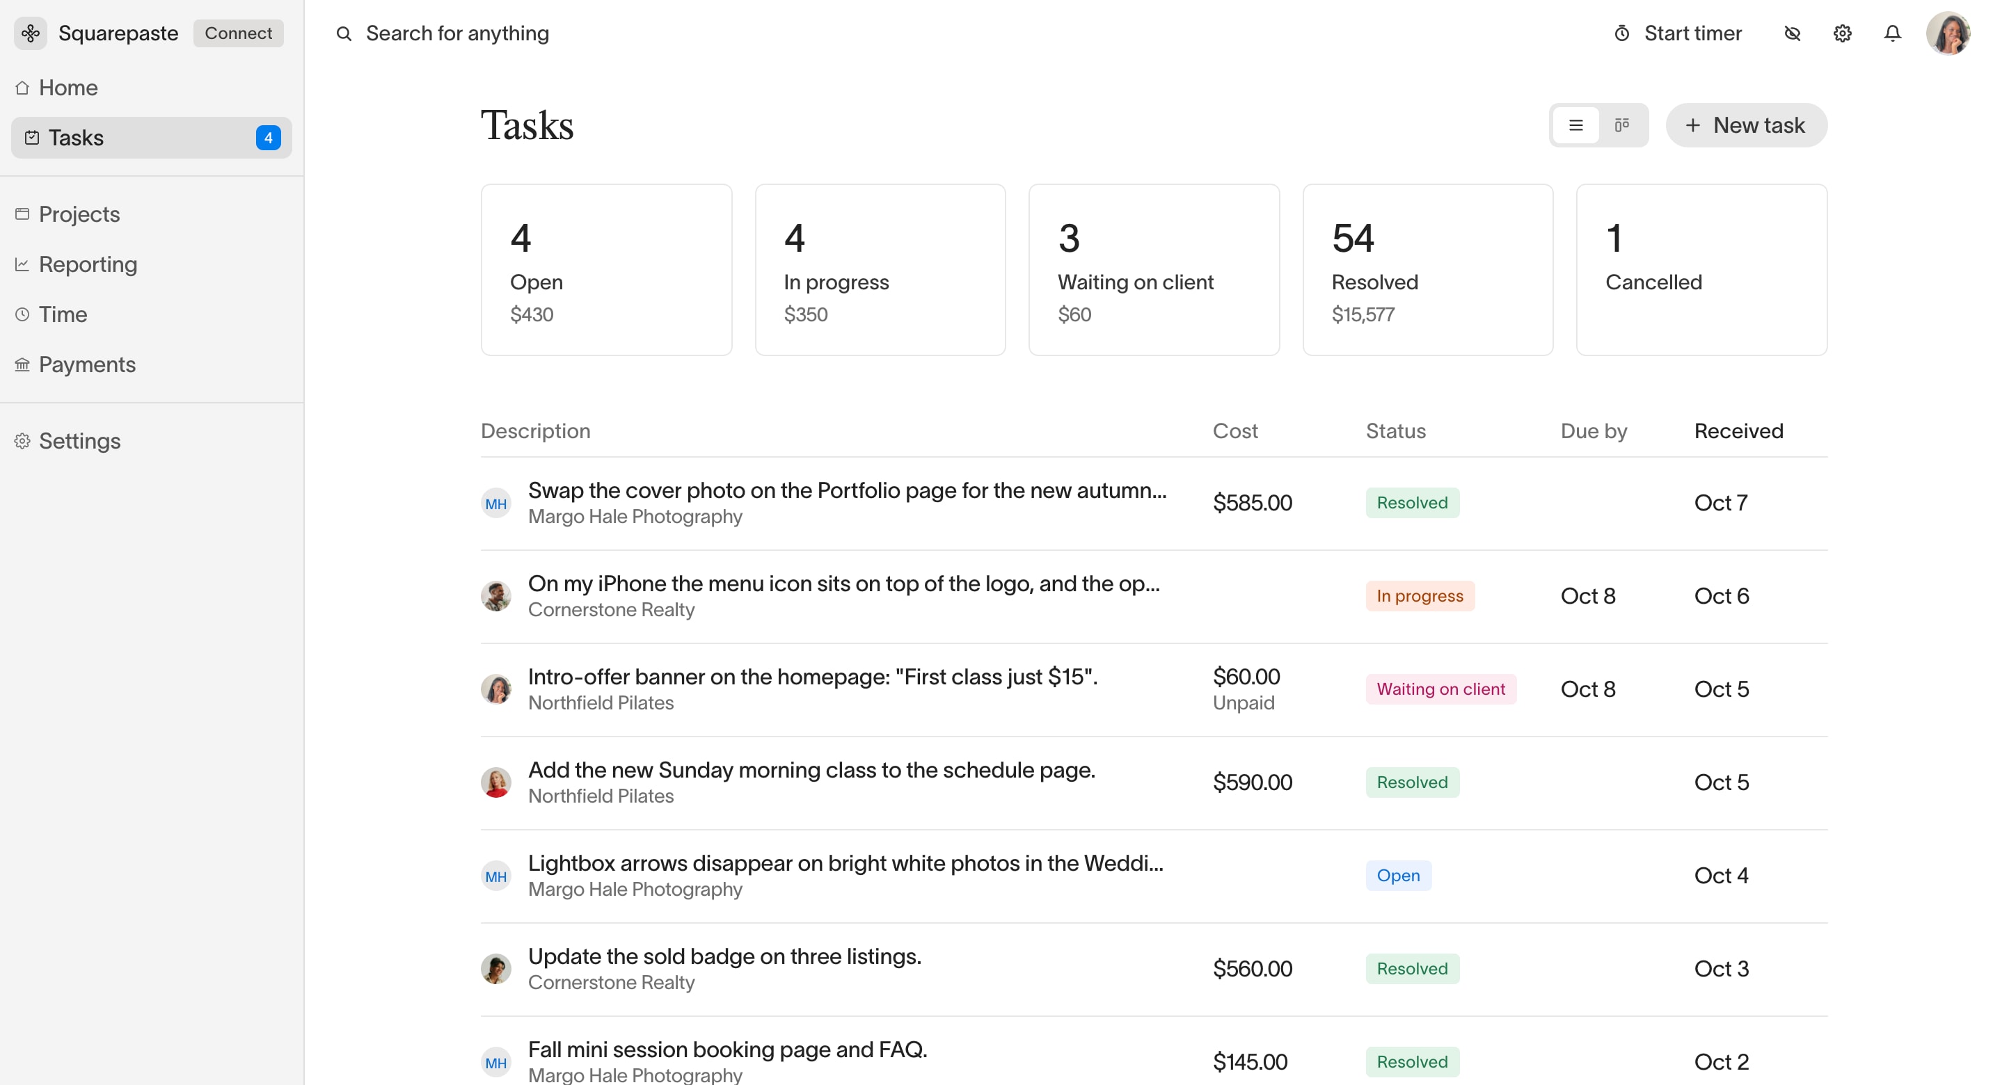Viewport: 1993px width, 1085px height.
Task: Open the Update the sold badge task
Action: 1154,969
